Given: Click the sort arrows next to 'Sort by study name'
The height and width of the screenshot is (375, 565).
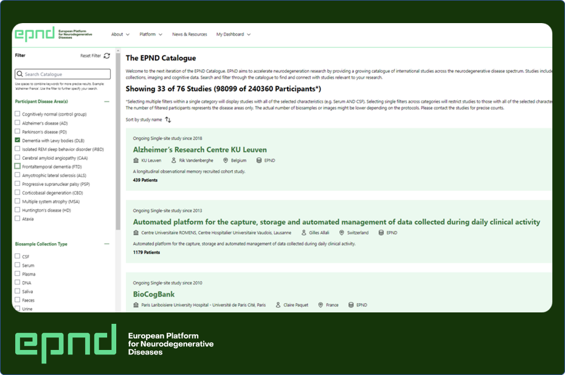Looking at the screenshot, I should (167, 119).
